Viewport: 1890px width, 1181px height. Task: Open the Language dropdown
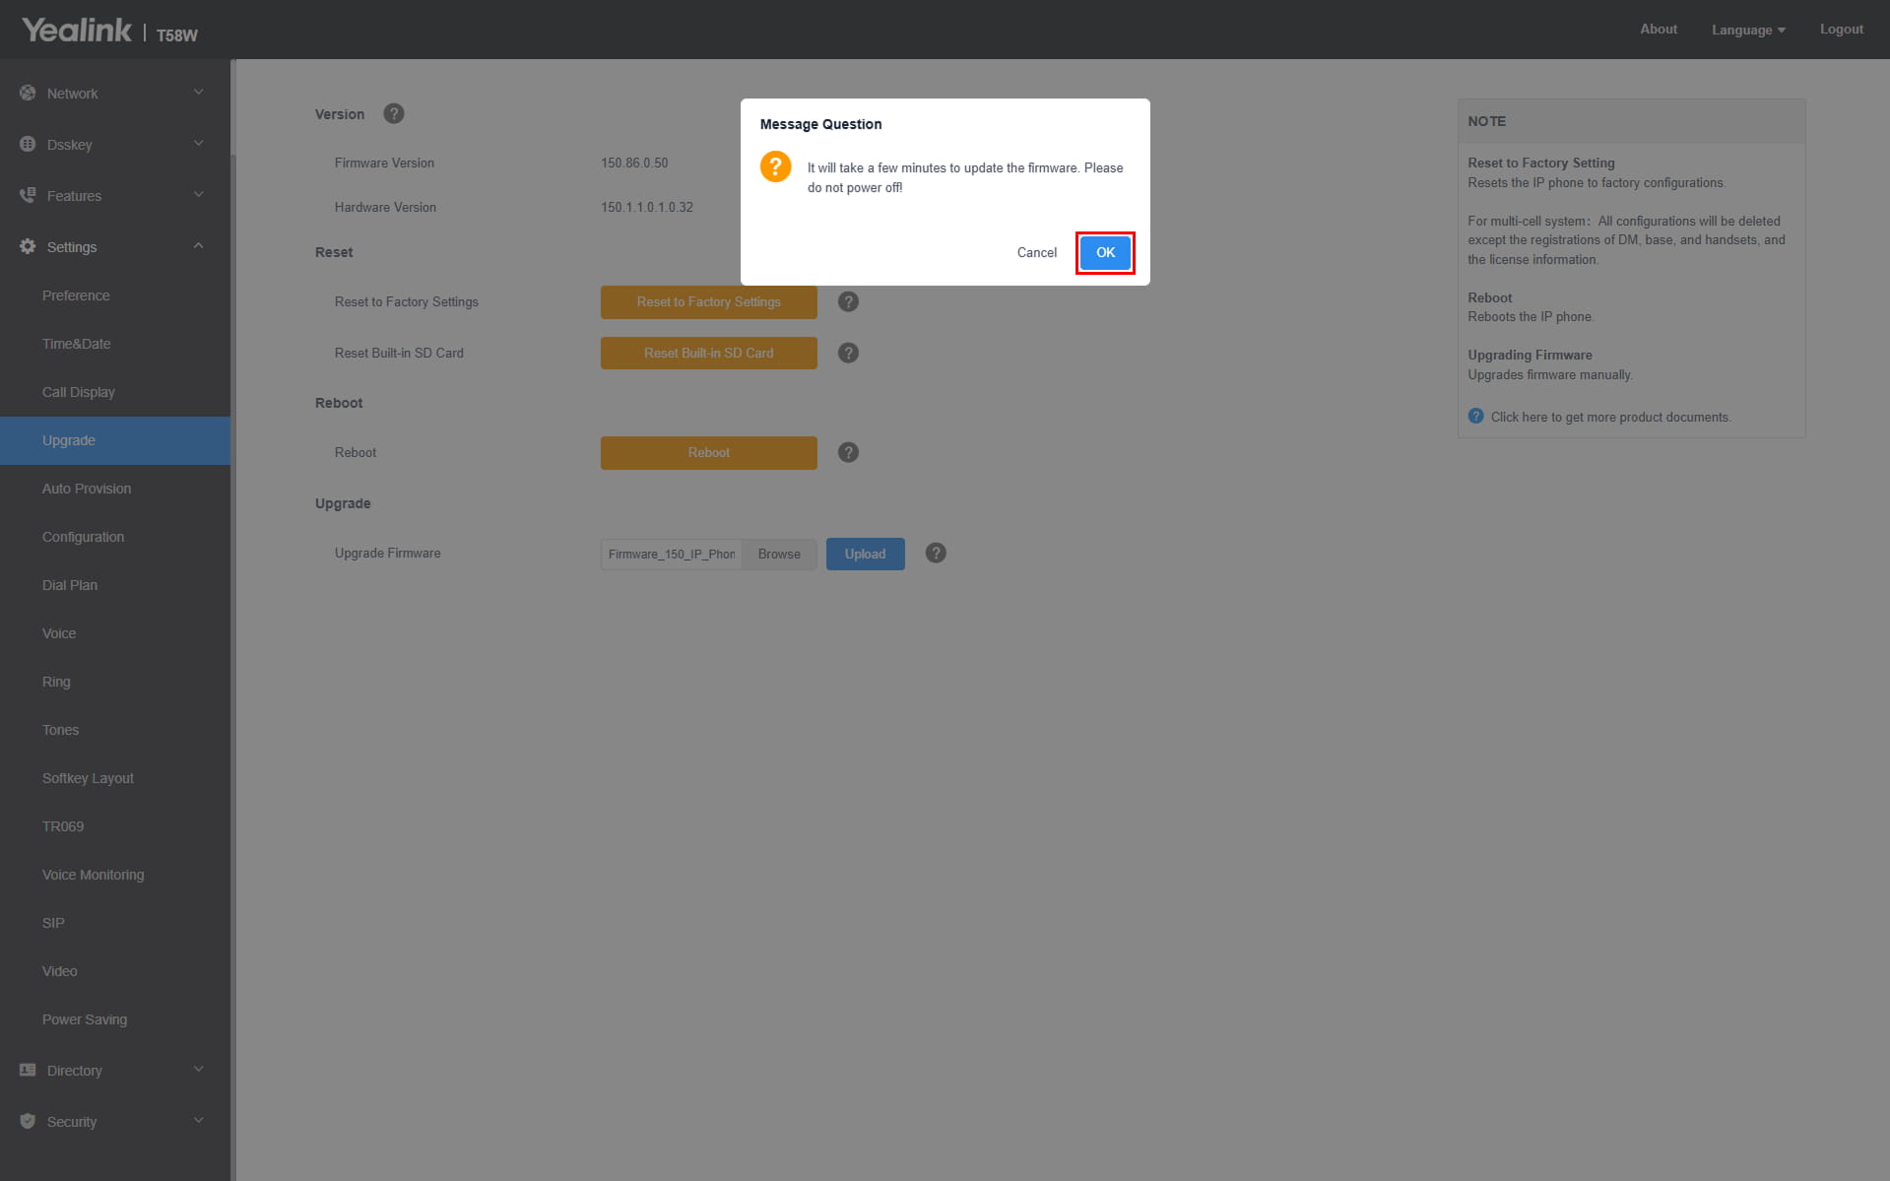[1748, 30]
